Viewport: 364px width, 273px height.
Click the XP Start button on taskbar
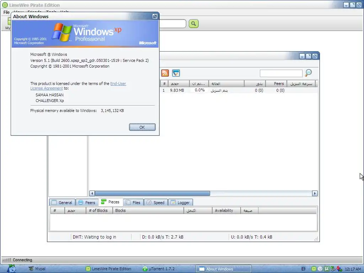pyautogui.click(x=11, y=269)
